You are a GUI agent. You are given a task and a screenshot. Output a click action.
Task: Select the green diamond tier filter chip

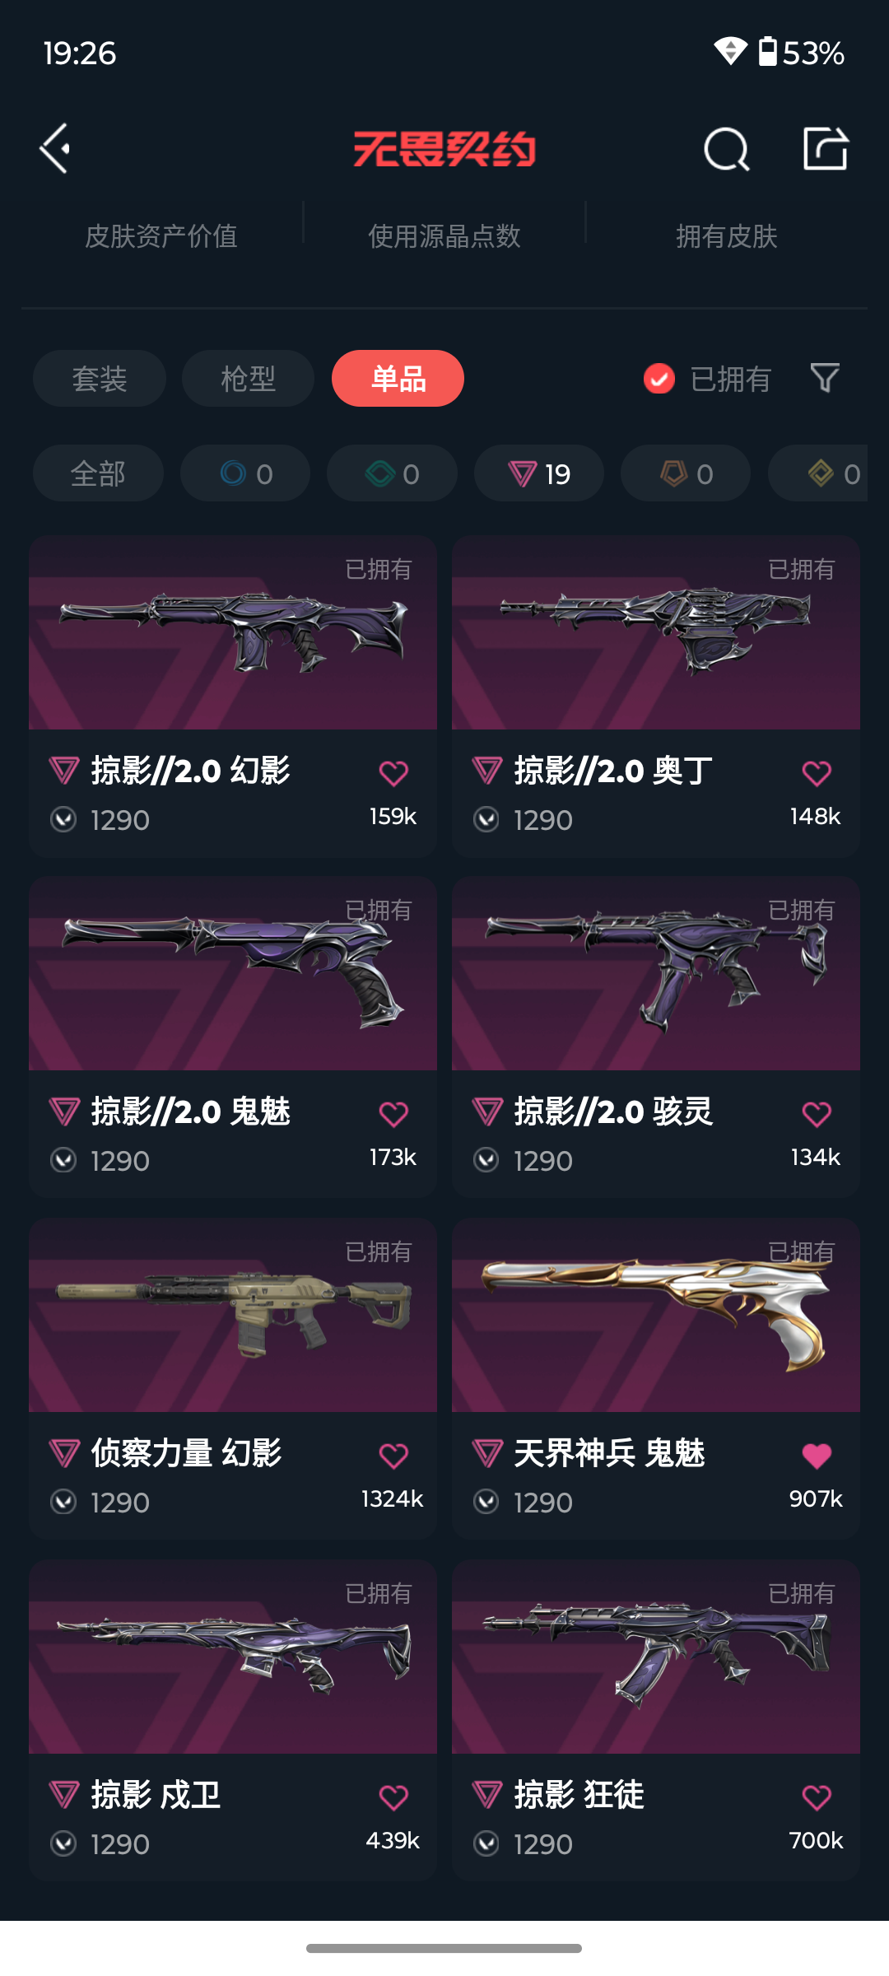click(392, 473)
